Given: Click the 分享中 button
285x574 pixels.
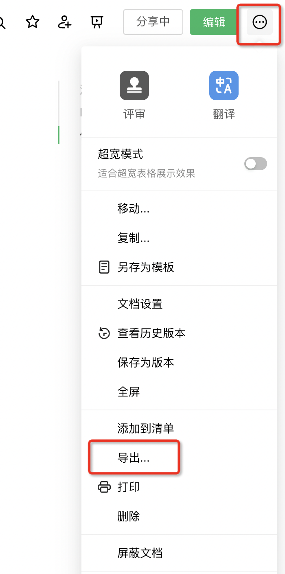Looking at the screenshot, I should point(153,22).
